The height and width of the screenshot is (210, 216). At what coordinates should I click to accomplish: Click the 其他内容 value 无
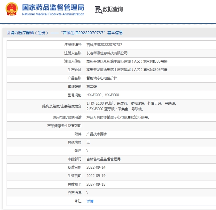[x=88, y=143]
